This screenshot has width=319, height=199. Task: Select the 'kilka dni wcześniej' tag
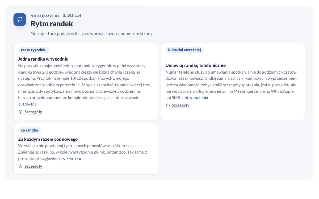click(x=184, y=50)
